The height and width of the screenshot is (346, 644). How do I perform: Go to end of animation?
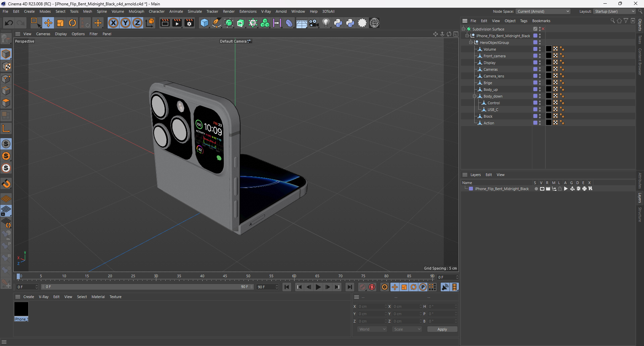click(350, 287)
